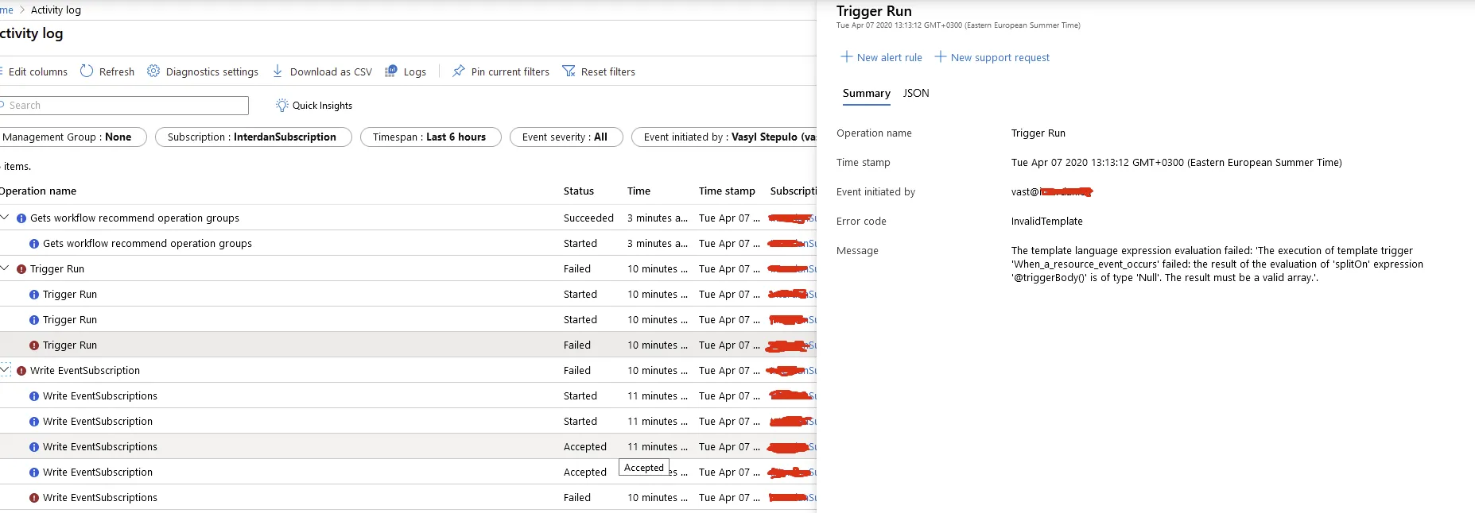This screenshot has width=1475, height=513.
Task: Switch to the JSON tab
Action: tap(916, 93)
